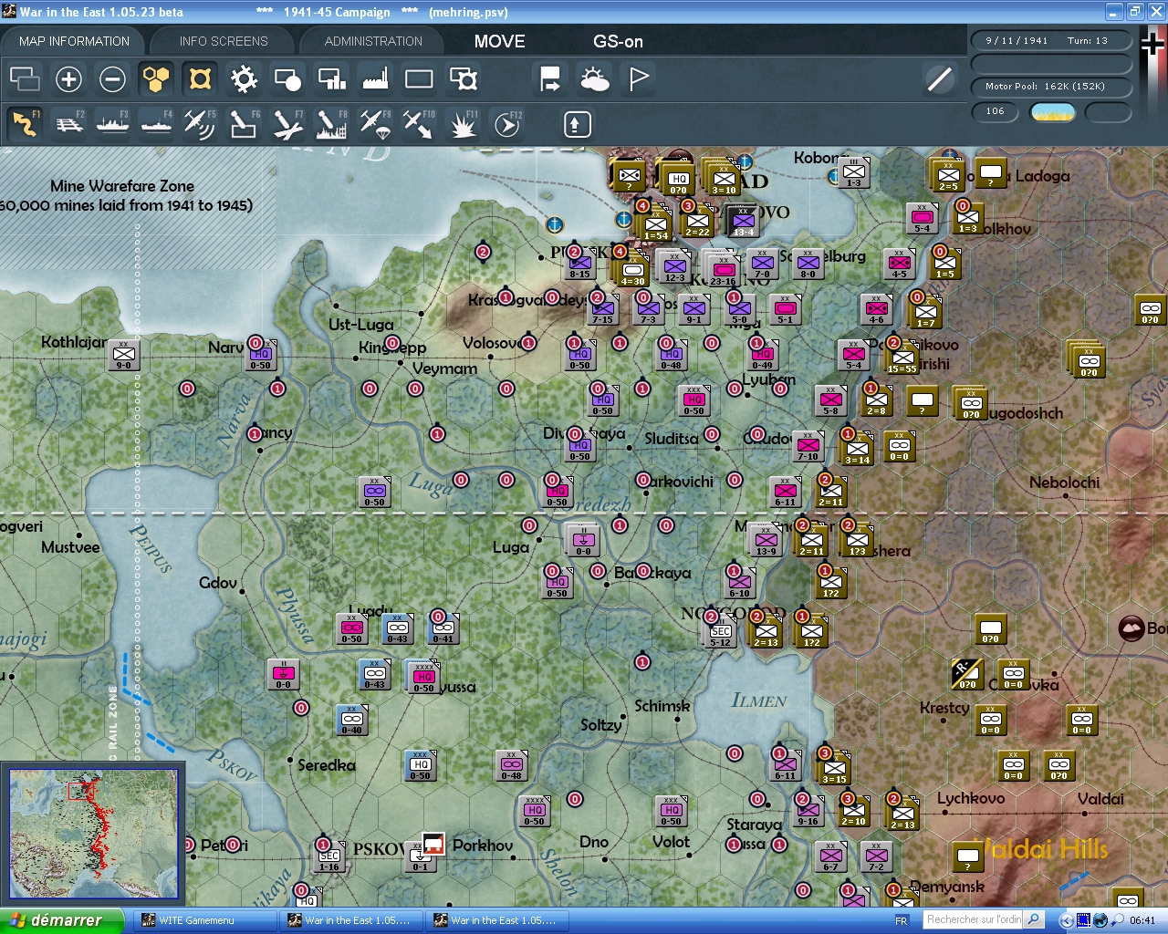
Task: Select the 7-10 unit counter
Action: [x=808, y=445]
